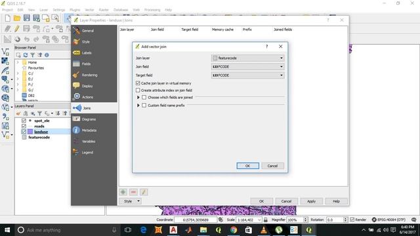Open the Target field dropdown
Screen dimensions: 420x236
pos(248,75)
